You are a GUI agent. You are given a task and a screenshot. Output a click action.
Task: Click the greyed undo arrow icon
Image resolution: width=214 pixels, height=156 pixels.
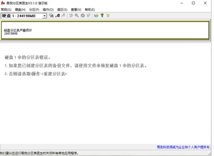coord(89,15)
